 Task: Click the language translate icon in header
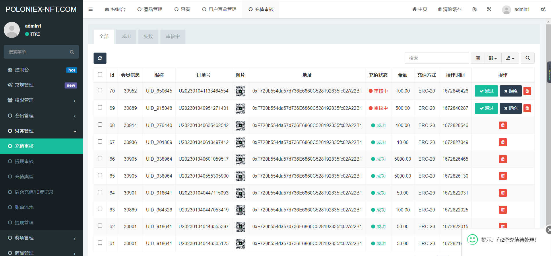click(474, 9)
